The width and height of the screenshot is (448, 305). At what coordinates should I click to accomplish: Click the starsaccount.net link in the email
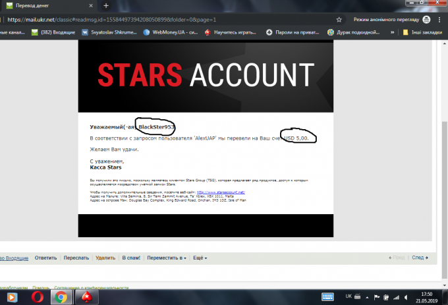coord(221,192)
